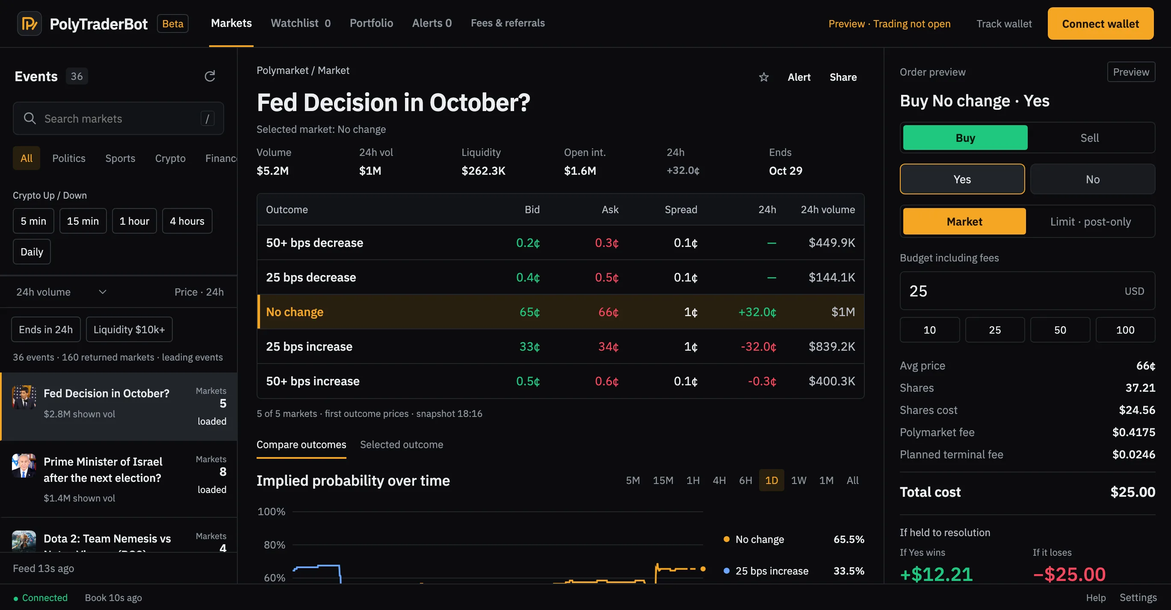1171x610 pixels.
Task: Toggle the Liquidity $10k+ filter
Action: (x=129, y=329)
